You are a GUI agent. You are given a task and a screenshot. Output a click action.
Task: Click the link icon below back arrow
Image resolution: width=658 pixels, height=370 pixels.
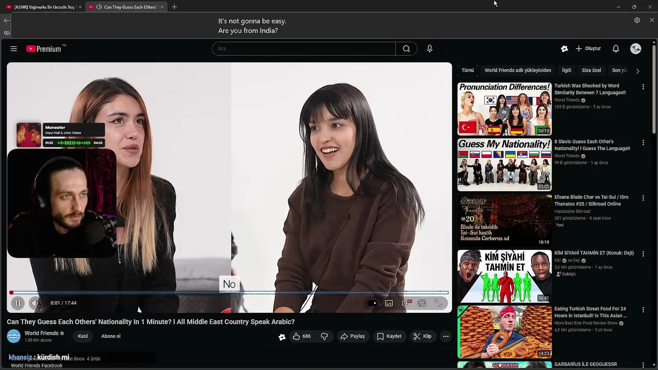(6, 32)
